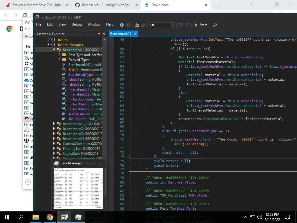Open an assembly with the folder icon
This screenshot has height=223, width=297.
137,25
